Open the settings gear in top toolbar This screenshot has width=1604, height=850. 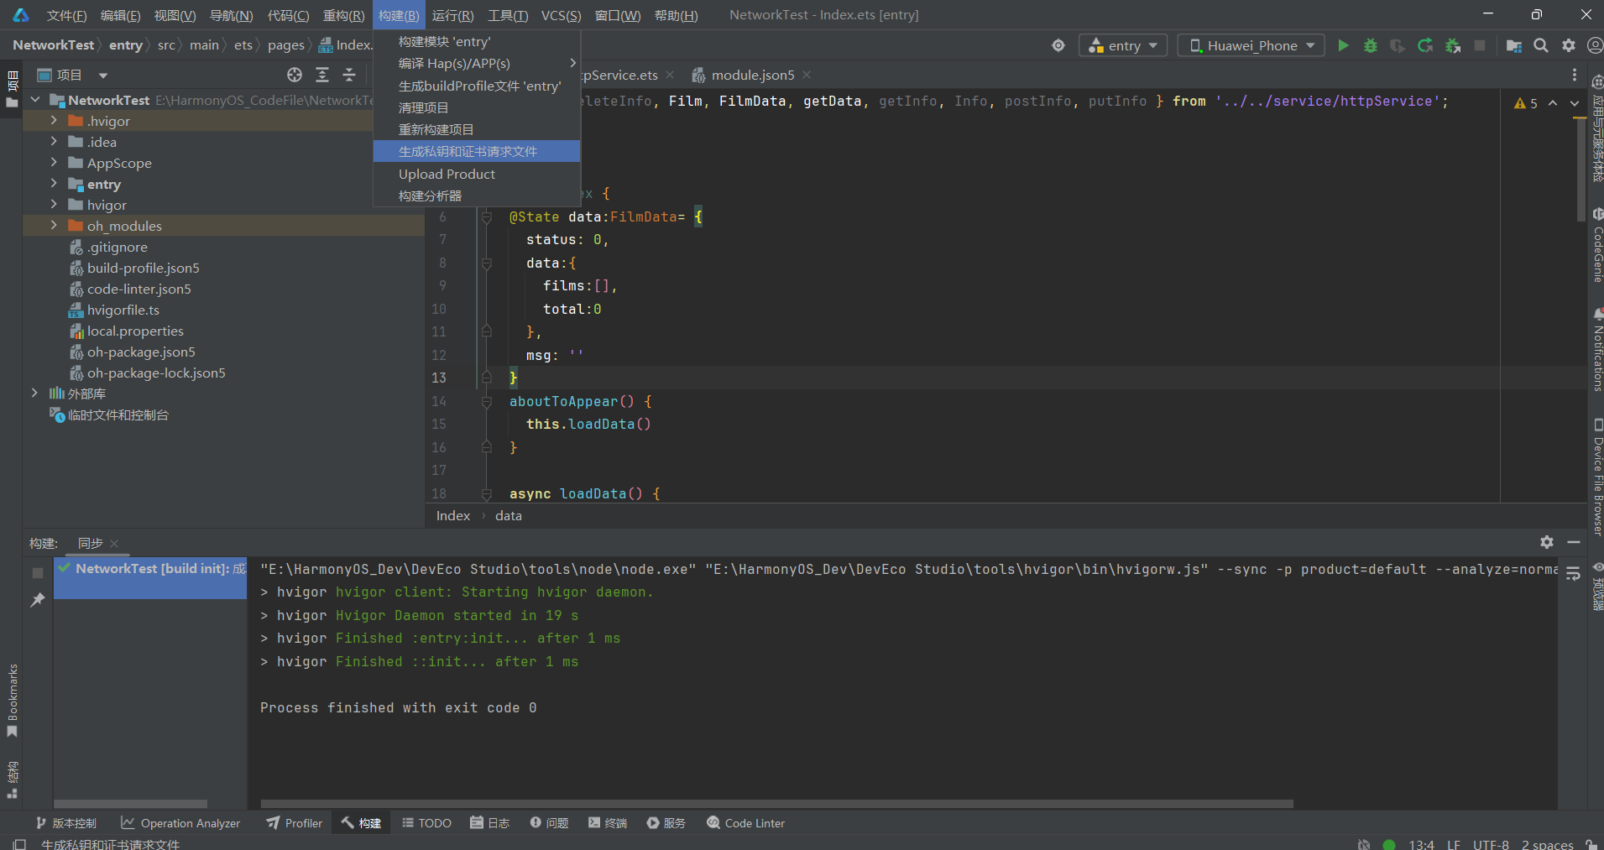coord(1569,45)
